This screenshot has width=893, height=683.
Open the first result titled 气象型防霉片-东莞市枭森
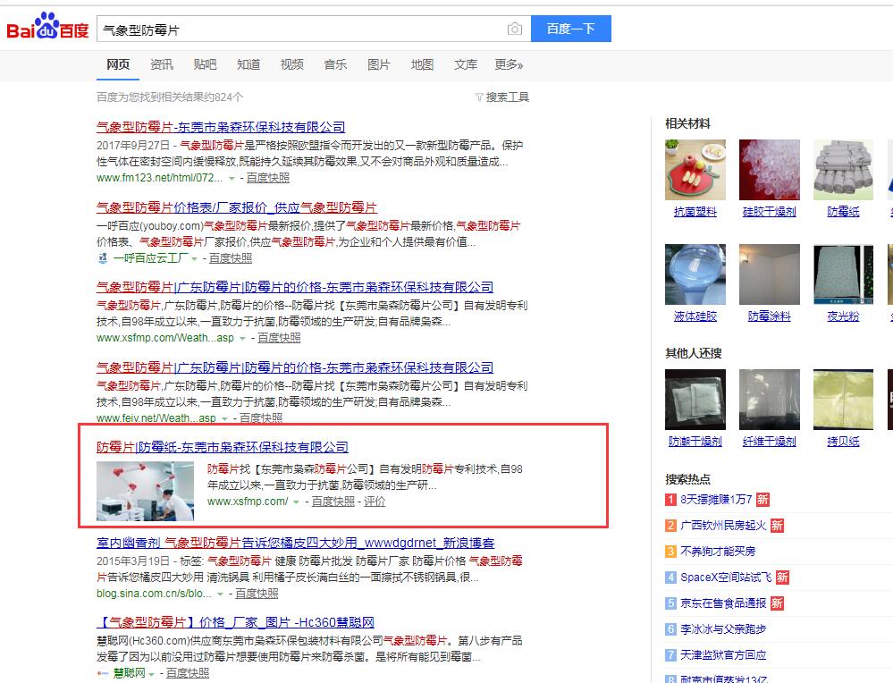(x=220, y=127)
